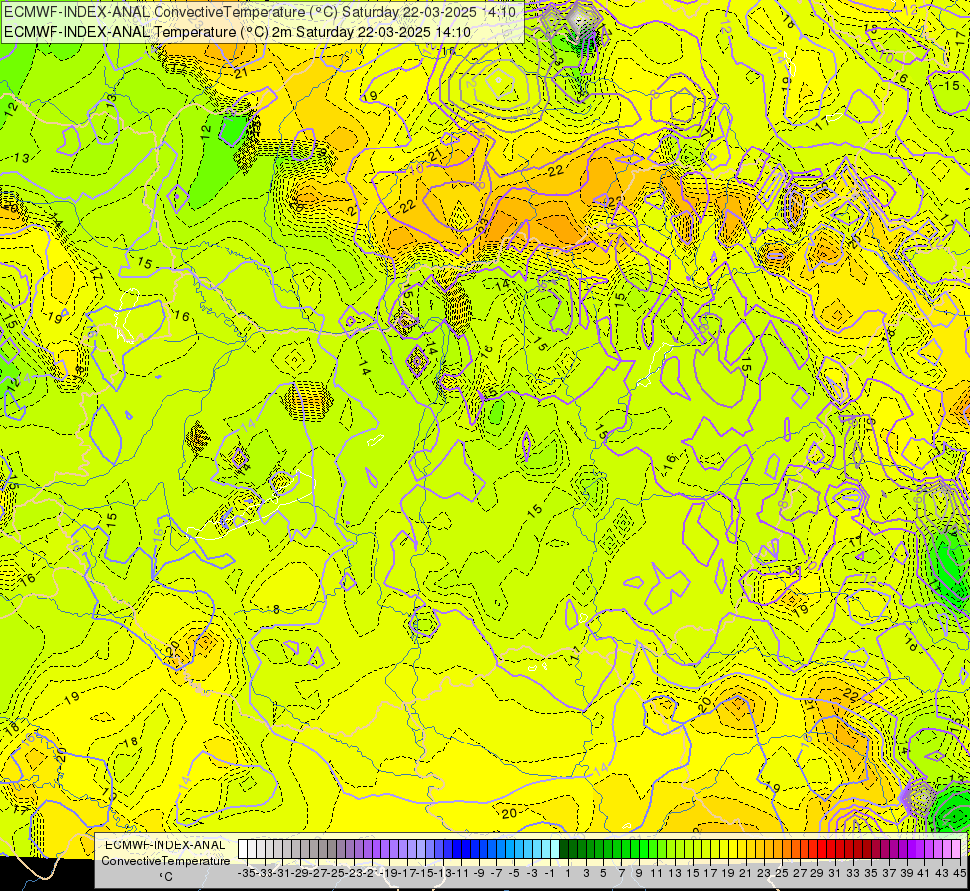Pick the gray swatch above -27
The height and width of the screenshot is (891, 970).
314,848
